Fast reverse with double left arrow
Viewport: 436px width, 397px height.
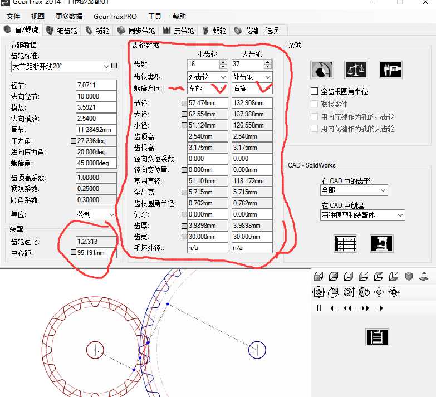pos(349,308)
